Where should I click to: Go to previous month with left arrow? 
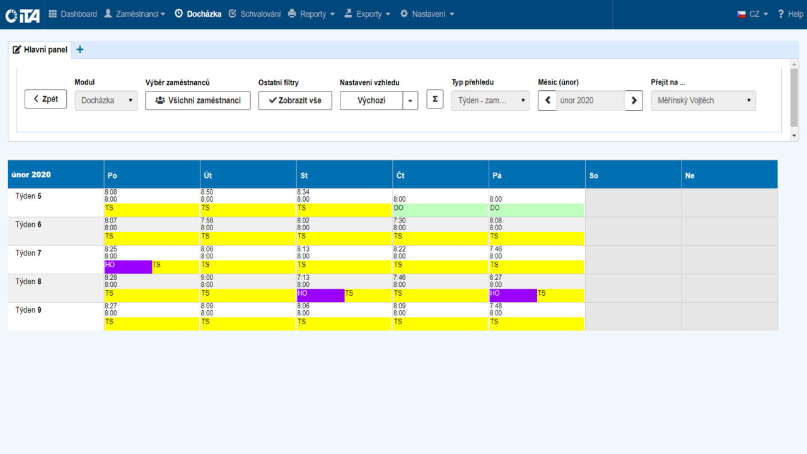pyautogui.click(x=547, y=100)
